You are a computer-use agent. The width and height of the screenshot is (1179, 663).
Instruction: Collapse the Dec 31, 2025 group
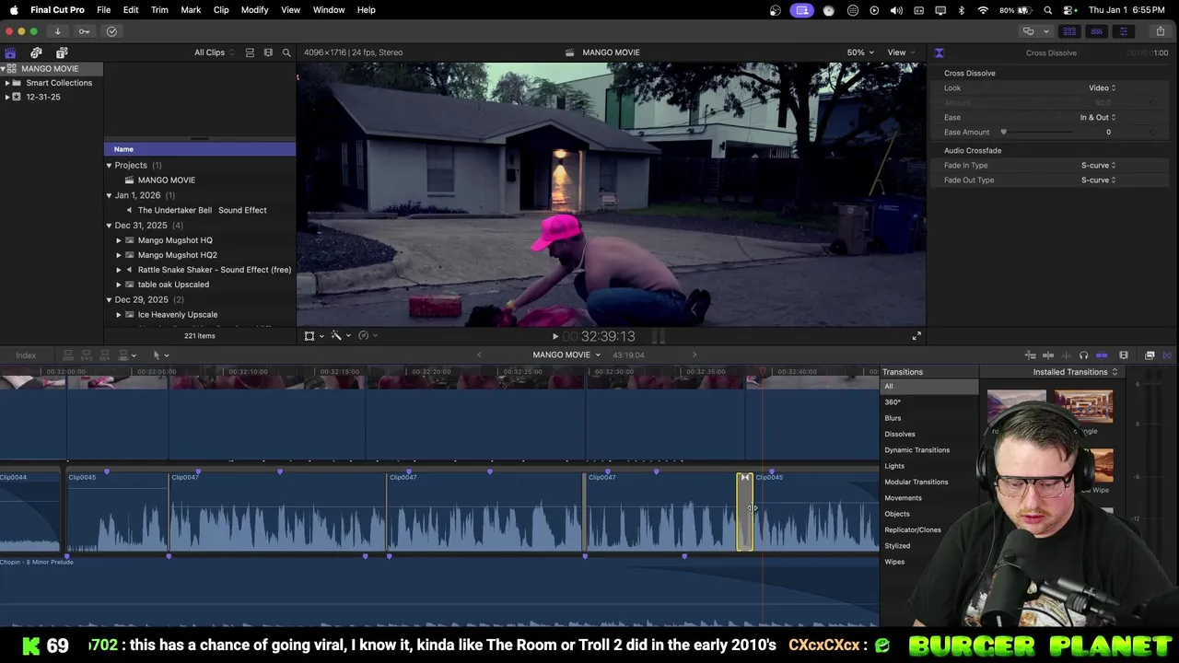(109, 226)
